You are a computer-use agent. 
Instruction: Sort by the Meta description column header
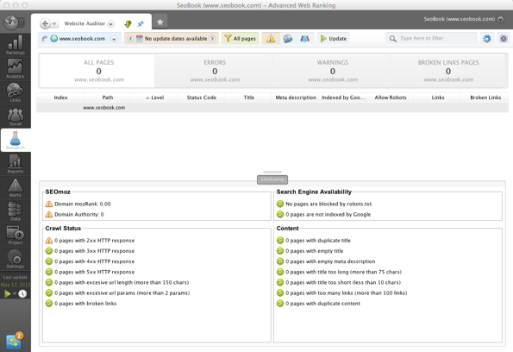click(x=296, y=97)
